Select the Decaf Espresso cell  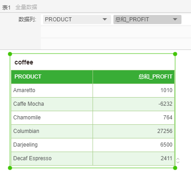pos(52,158)
